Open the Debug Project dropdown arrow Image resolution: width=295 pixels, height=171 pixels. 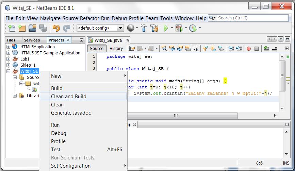[186, 28]
